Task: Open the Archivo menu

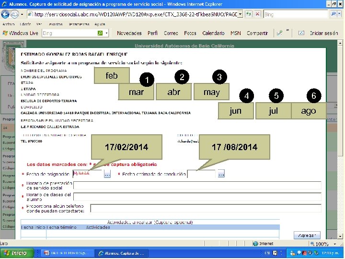Action: click(8, 24)
